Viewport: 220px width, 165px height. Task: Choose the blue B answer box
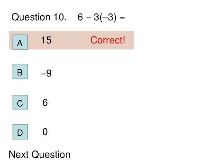click(20, 72)
